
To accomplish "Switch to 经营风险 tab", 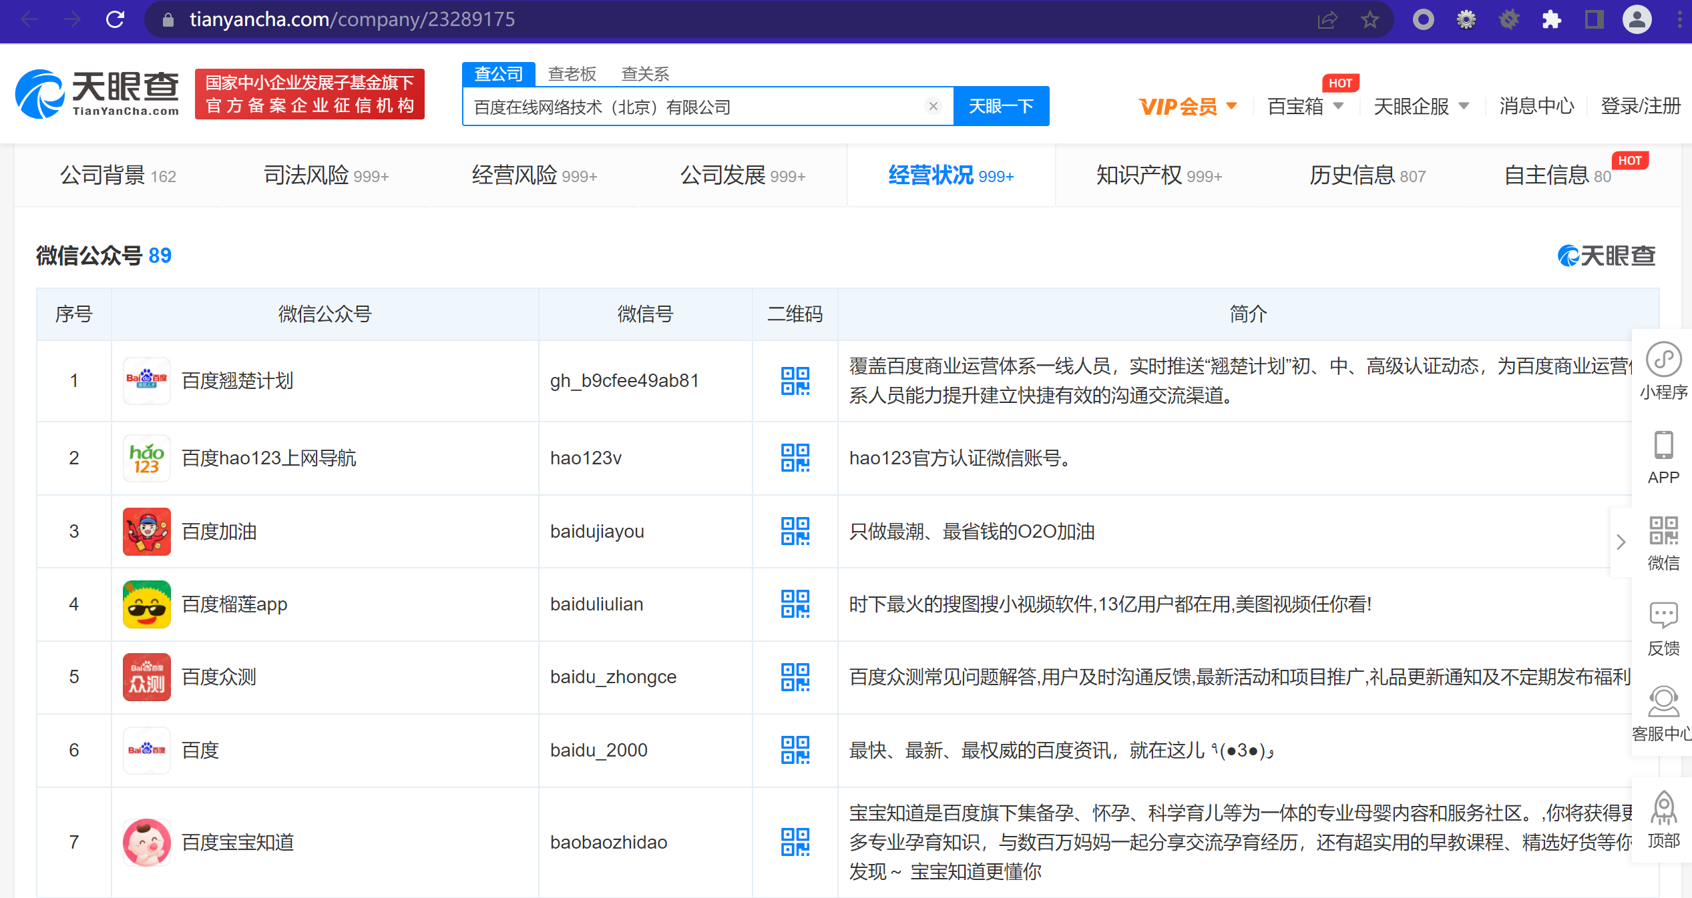I will point(535,175).
